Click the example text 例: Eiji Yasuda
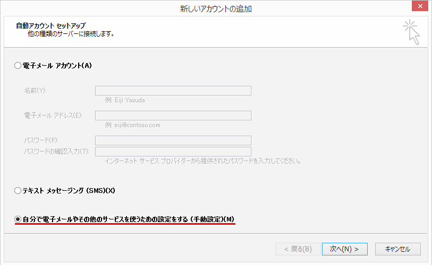 point(125,100)
